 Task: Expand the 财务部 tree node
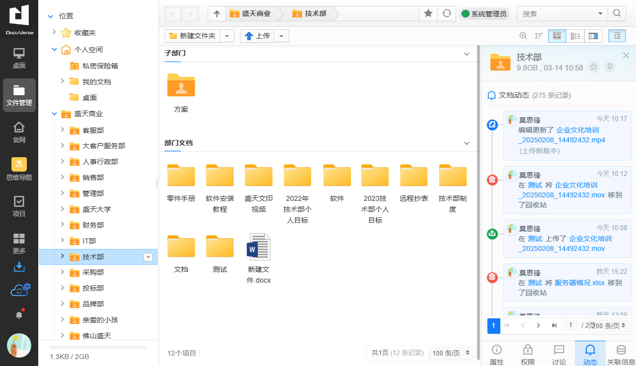62,225
